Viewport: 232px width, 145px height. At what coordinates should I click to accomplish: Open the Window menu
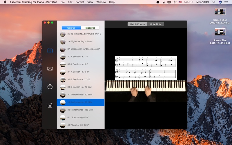point(101,2)
